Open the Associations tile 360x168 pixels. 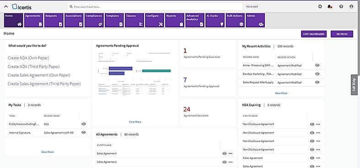point(74,20)
